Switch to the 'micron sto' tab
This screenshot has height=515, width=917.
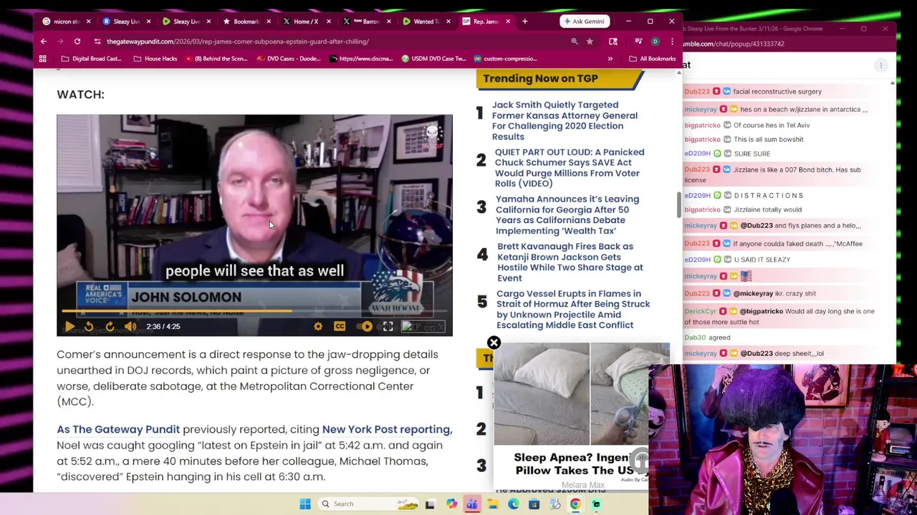coord(62,21)
